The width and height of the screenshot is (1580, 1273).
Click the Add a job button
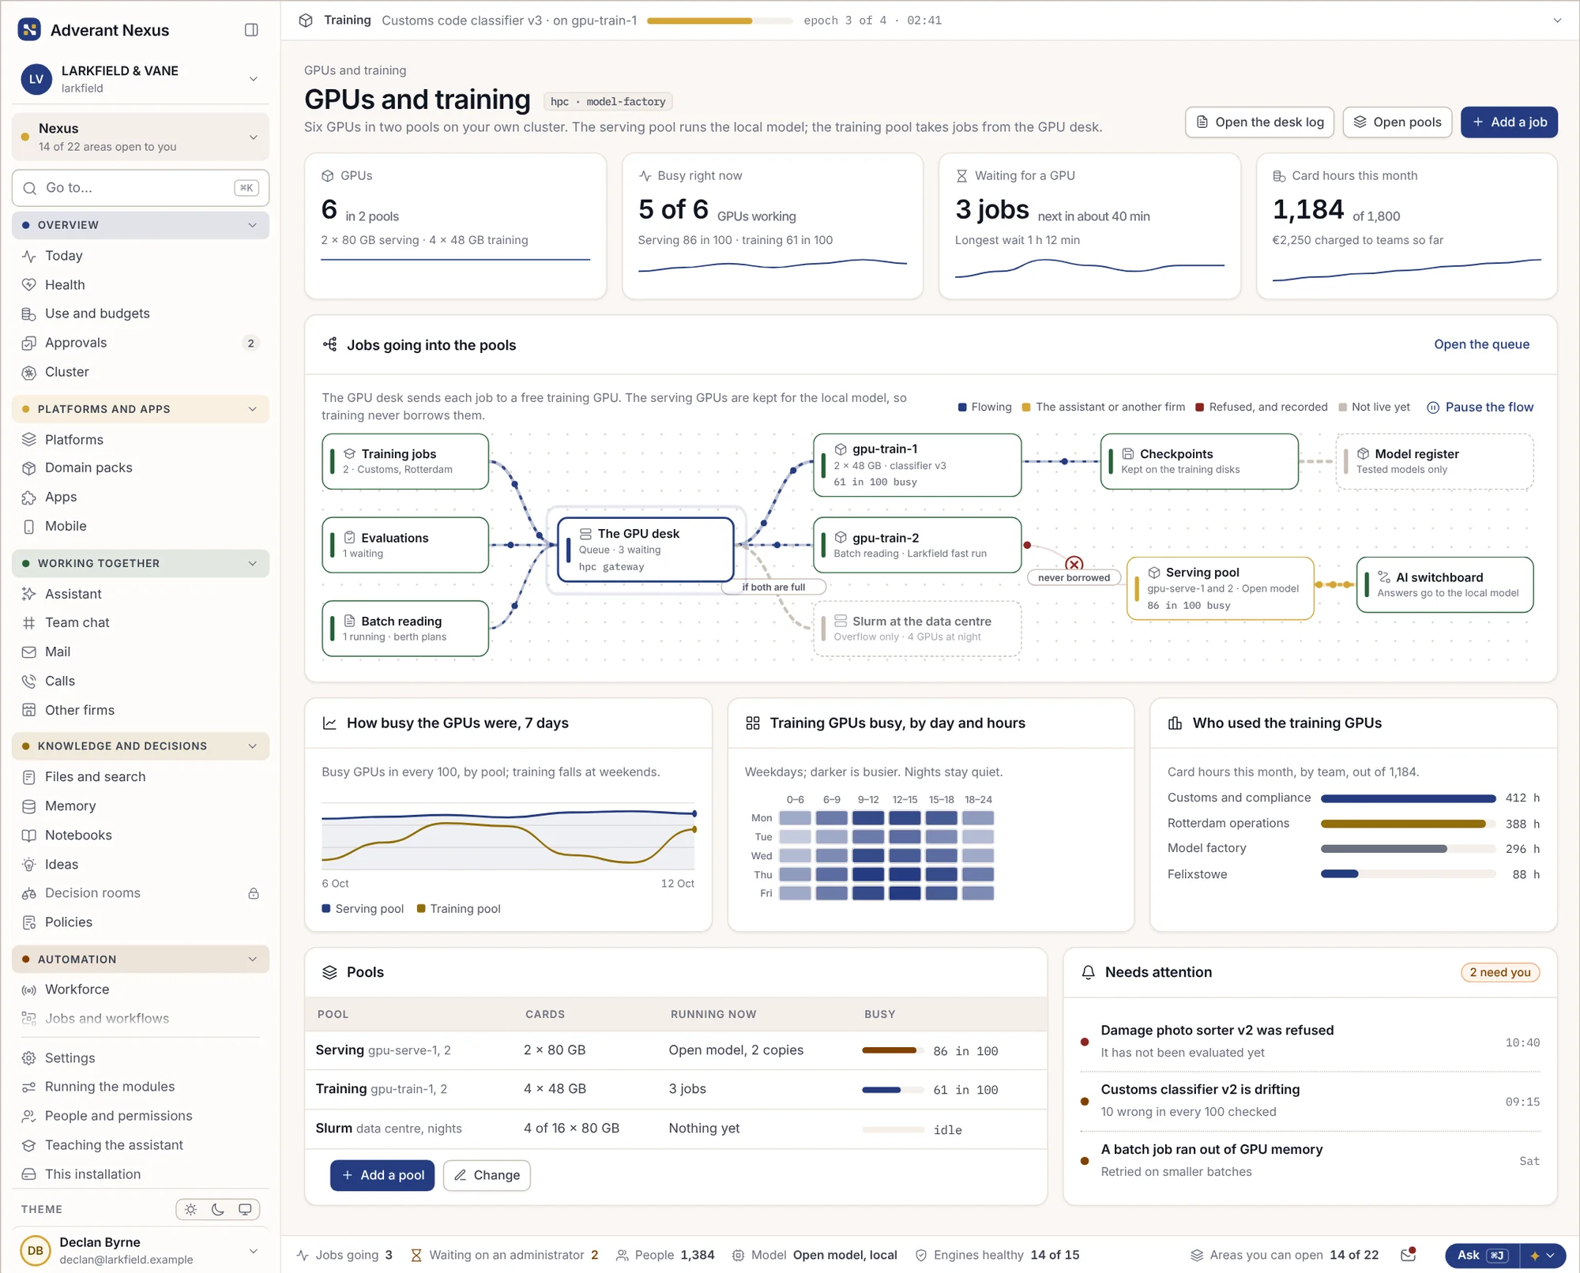coord(1509,122)
